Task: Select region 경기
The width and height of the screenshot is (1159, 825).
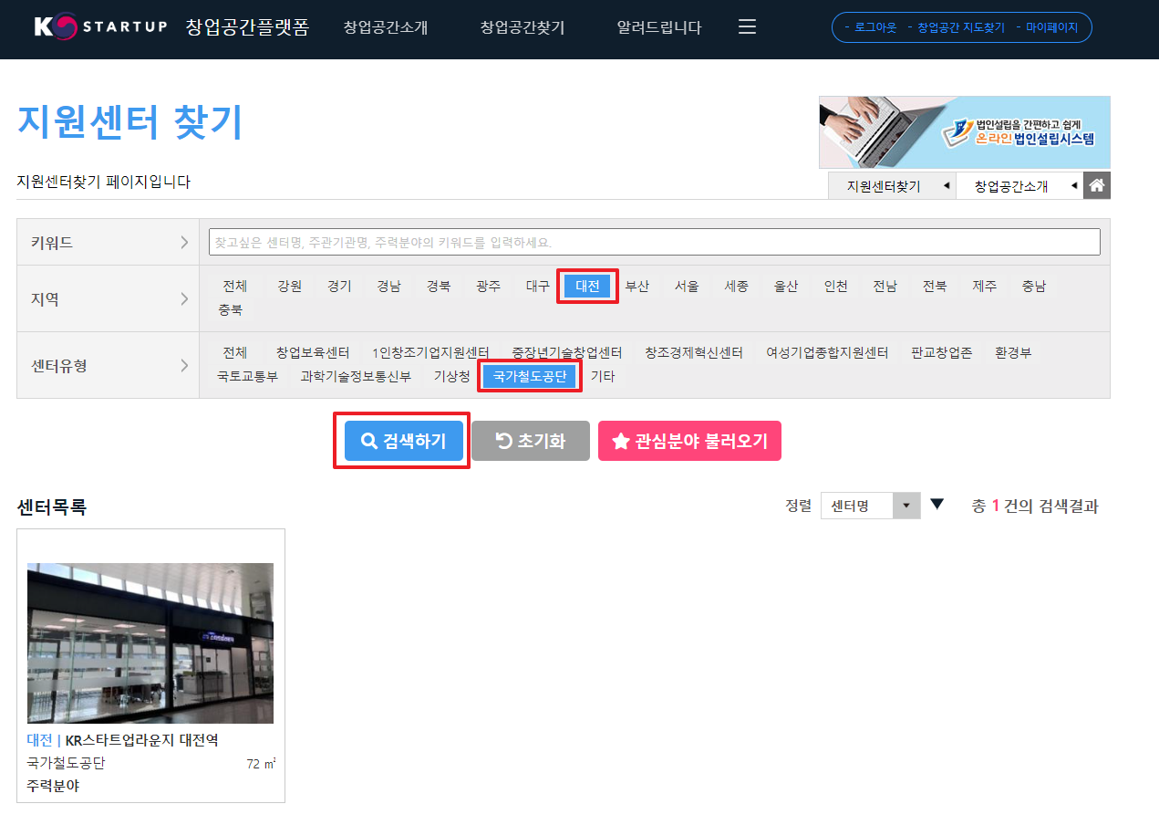Action: 339,286
